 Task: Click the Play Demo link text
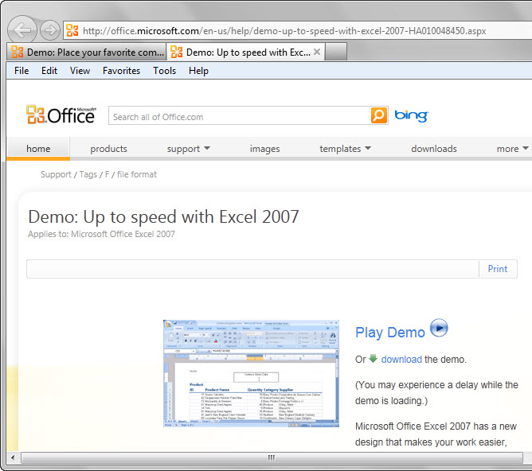click(389, 332)
